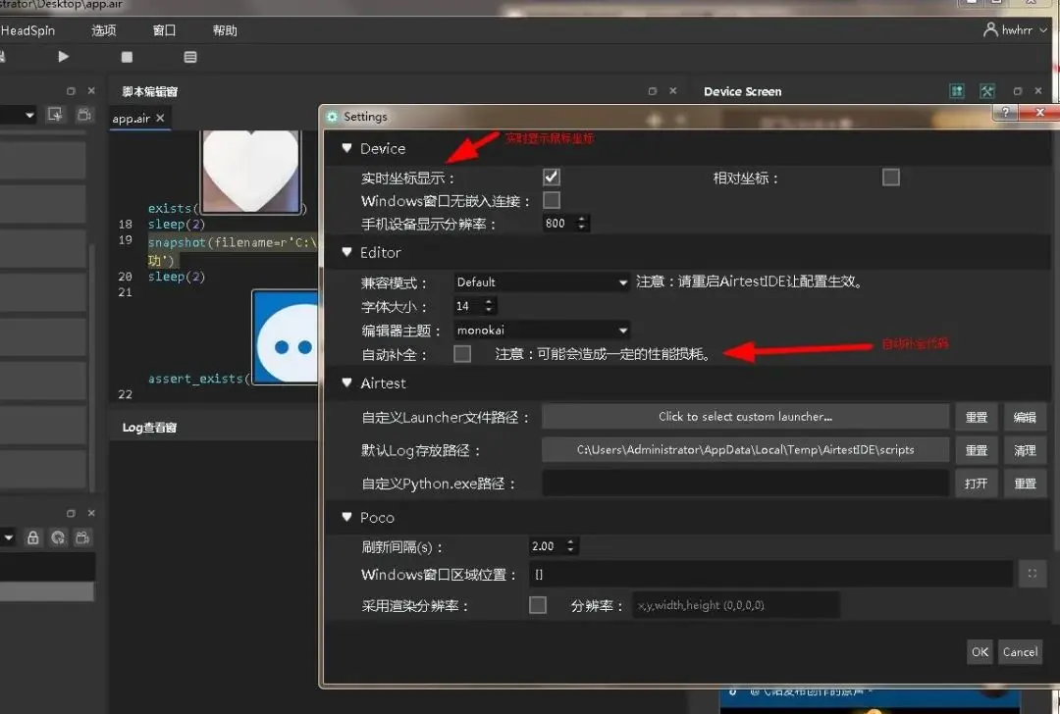Open the log report icon in toolbar
1060x714 pixels.
pos(190,58)
